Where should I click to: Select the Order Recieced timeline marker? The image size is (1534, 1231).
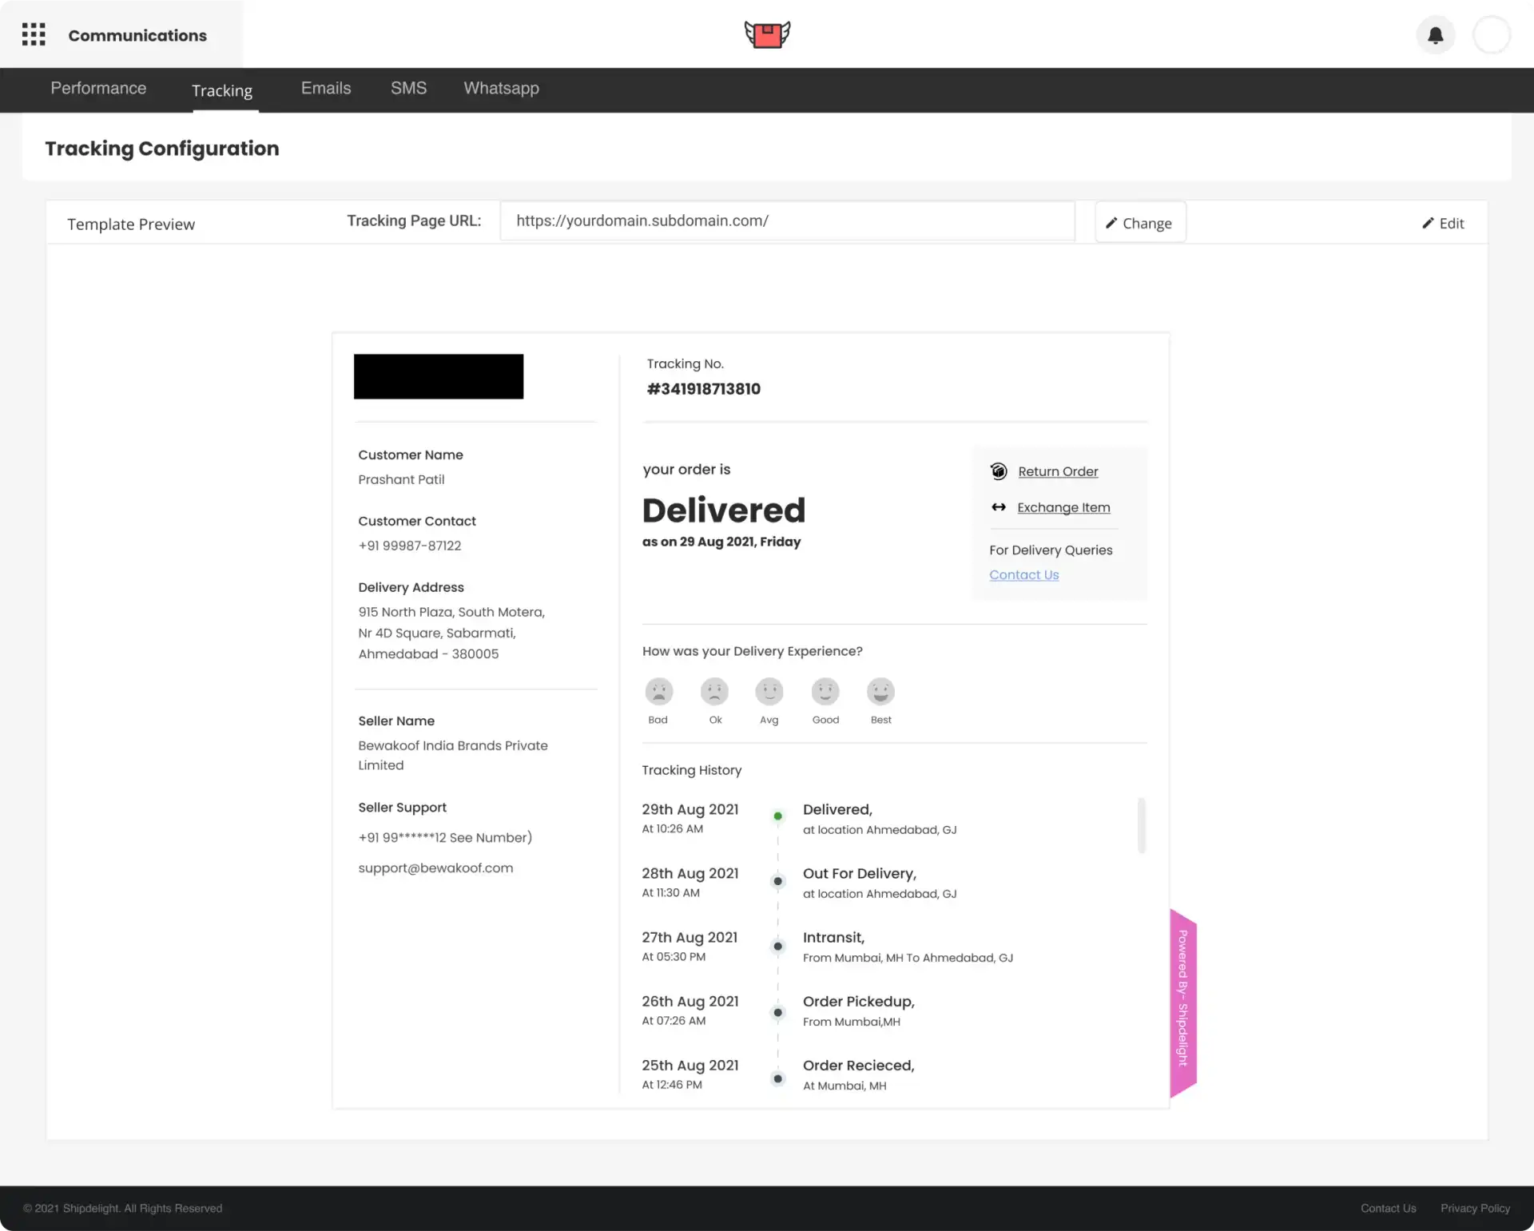click(x=777, y=1078)
